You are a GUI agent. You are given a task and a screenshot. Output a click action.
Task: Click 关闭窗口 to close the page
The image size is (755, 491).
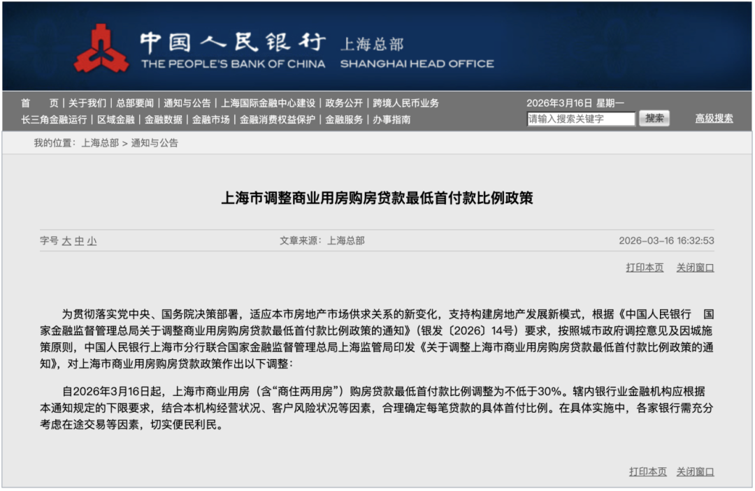pos(694,268)
